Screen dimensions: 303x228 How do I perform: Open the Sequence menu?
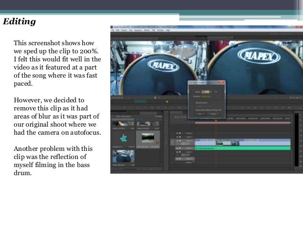coord(138,30)
